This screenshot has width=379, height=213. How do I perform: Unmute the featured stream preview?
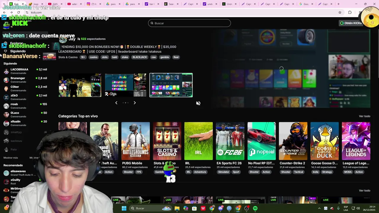tap(198, 103)
